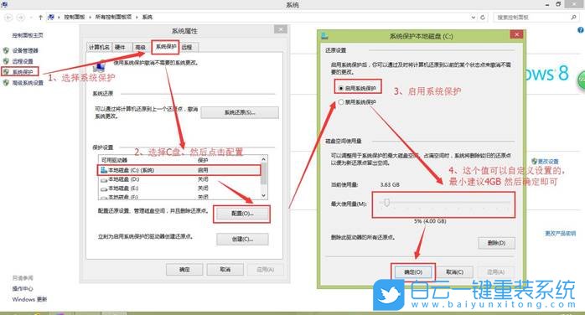This screenshot has width=585, height=315.
Task: Close the 系统属性 dialog
Action: (x=281, y=29)
